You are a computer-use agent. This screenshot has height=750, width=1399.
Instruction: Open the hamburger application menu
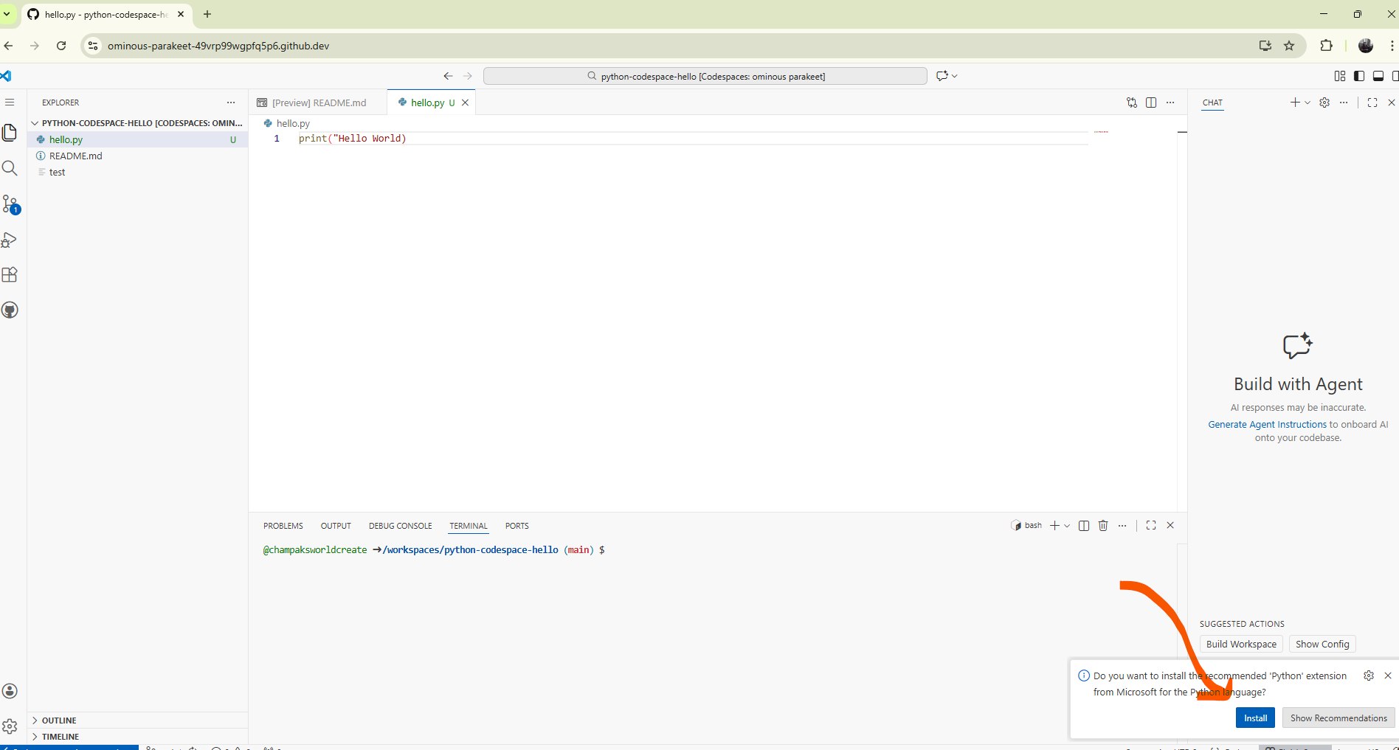[x=10, y=103]
